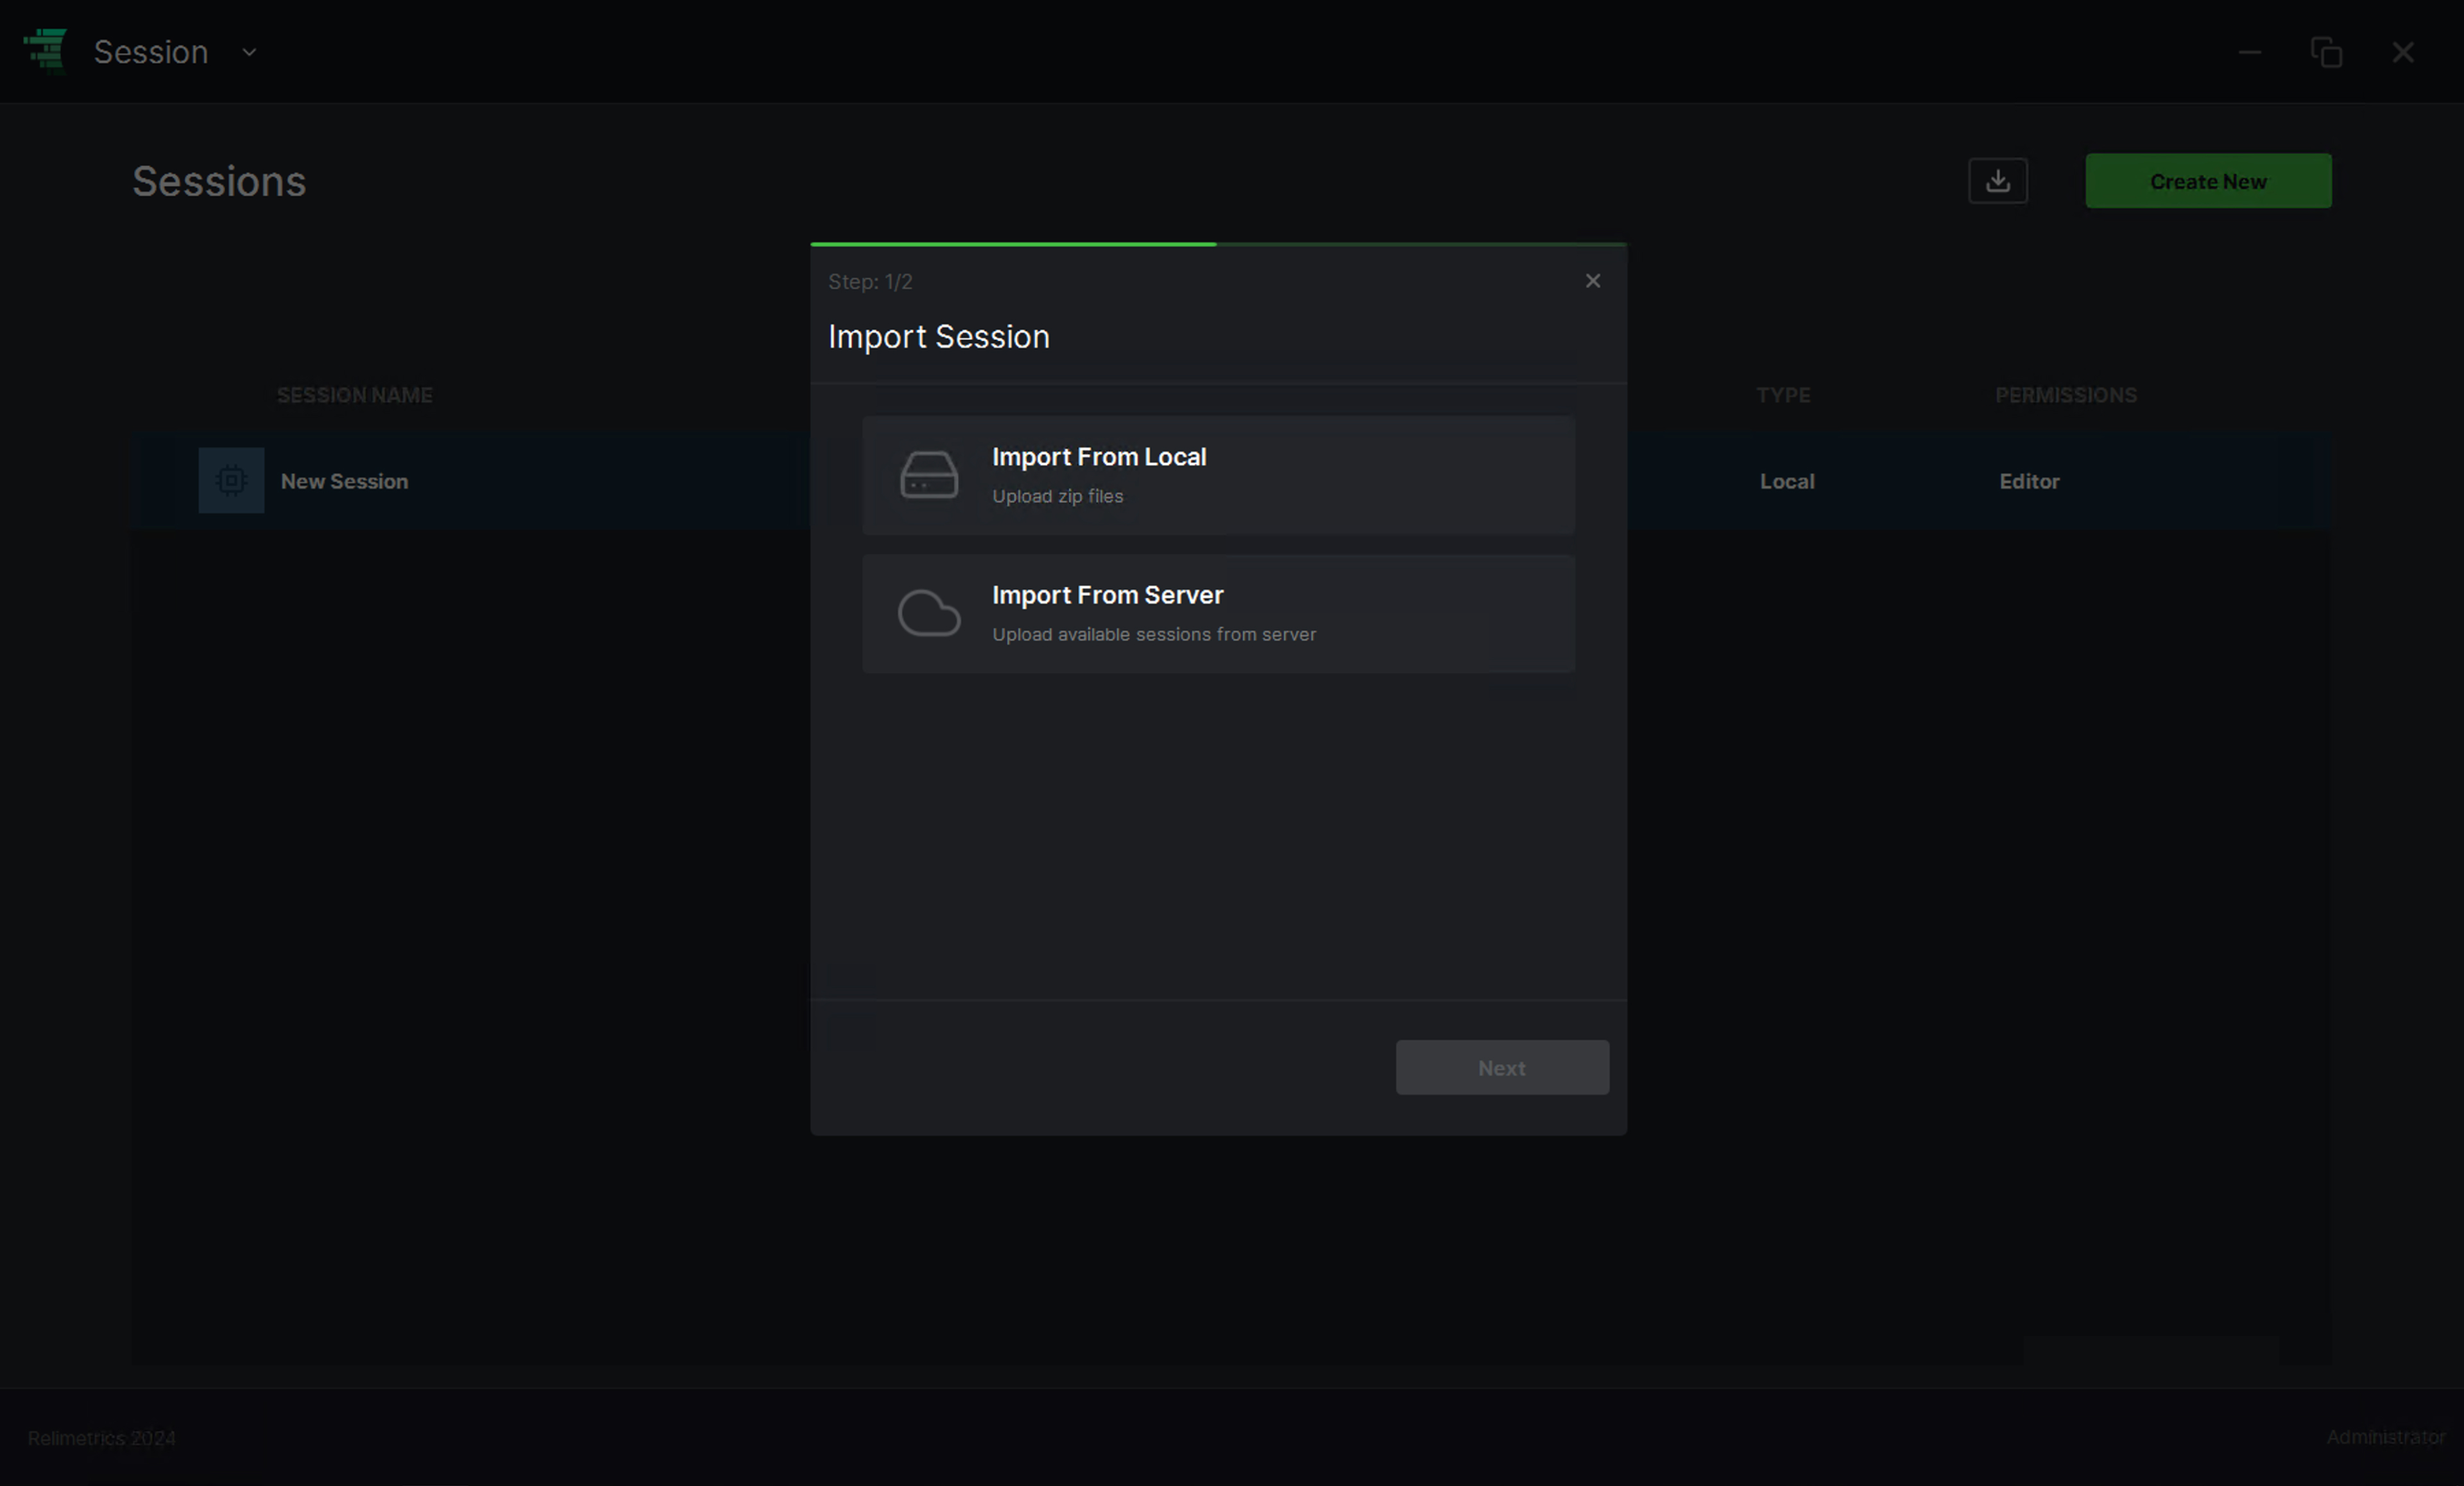Screen dimensions: 2464x1486
Task: Click the Permissions column header
Action: 2066,395
